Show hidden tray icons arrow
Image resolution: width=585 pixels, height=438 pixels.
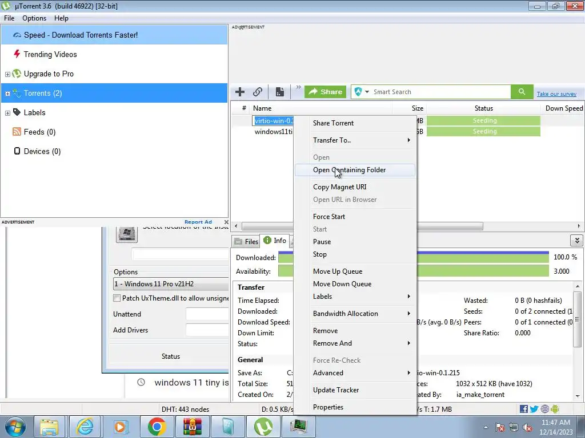[486, 427]
